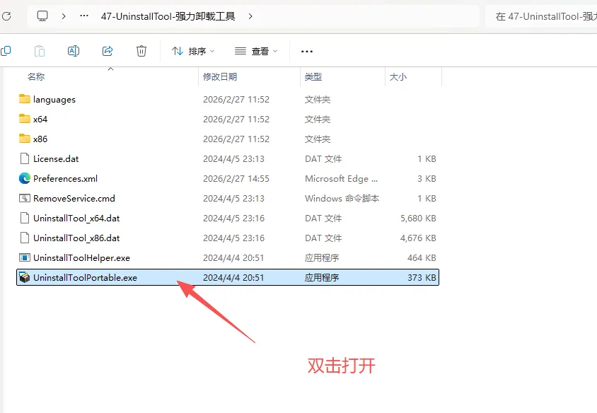Screen dimensions: 597x413
Task: Click the UninstallToolHelper.exe 应用程序 type cell
Action: pyautogui.click(x=322, y=257)
